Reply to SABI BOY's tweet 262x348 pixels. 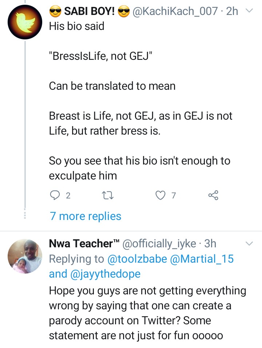point(55,196)
